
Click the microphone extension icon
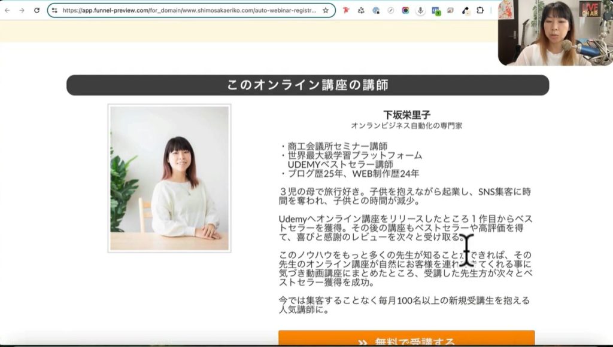click(x=421, y=10)
